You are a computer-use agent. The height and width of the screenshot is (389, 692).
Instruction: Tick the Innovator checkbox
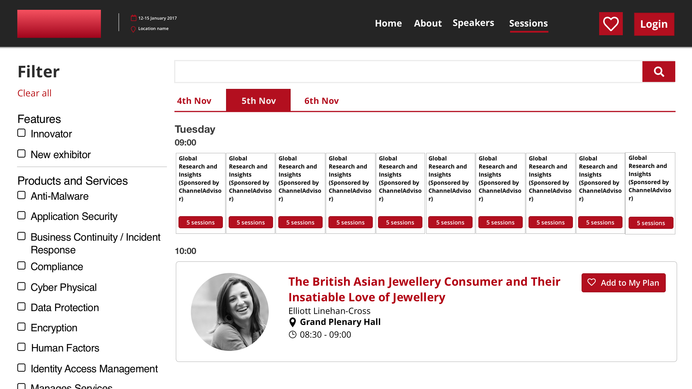(x=21, y=133)
